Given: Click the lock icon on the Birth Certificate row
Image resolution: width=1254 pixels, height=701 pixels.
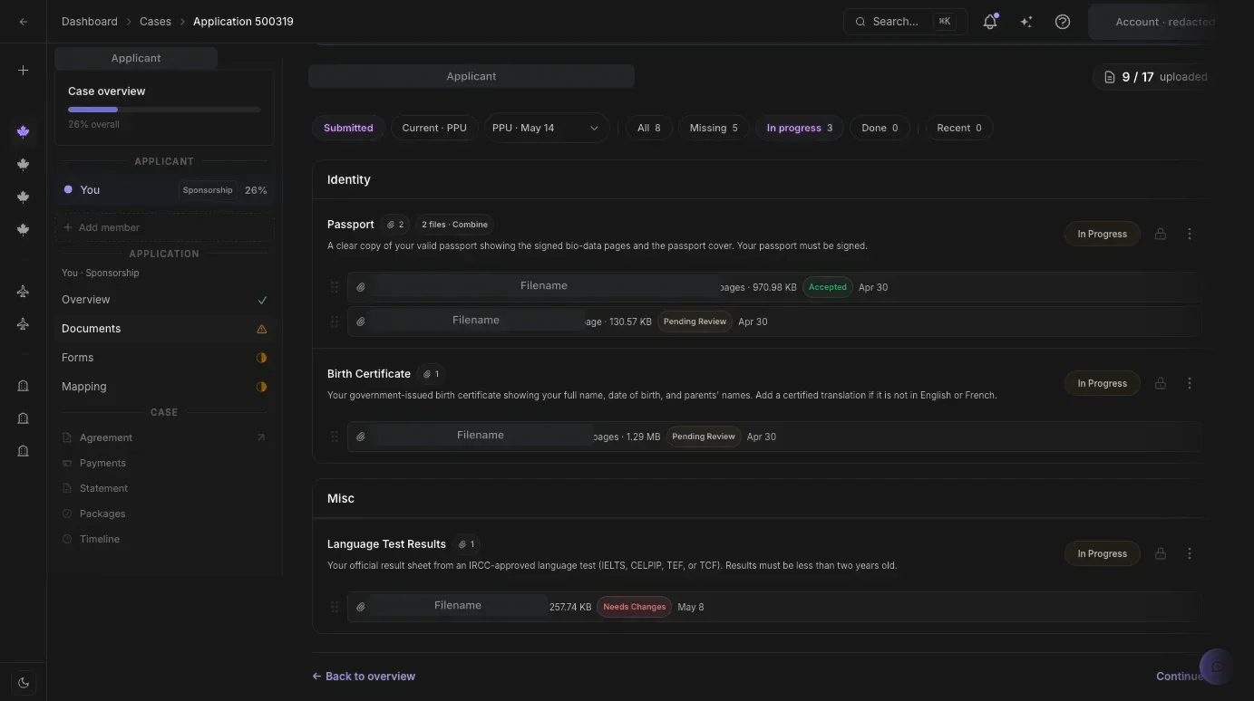Looking at the screenshot, I should point(1160,383).
